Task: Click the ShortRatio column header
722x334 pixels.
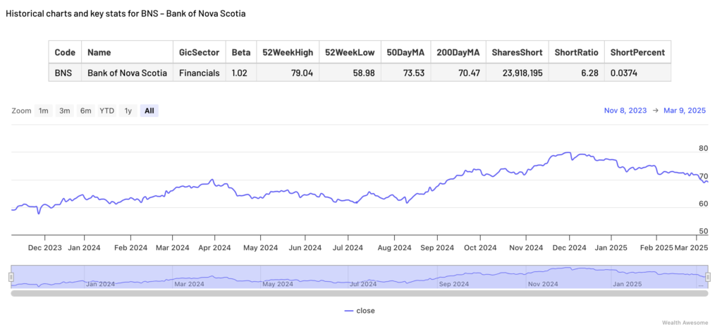Action: coord(577,52)
